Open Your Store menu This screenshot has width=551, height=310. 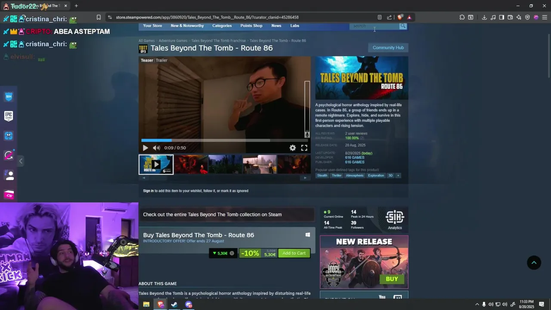pos(152,26)
